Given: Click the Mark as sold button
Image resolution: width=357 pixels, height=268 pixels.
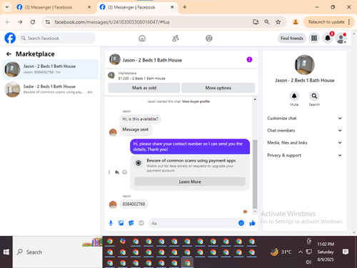Looking at the screenshot, I should [144, 88].
